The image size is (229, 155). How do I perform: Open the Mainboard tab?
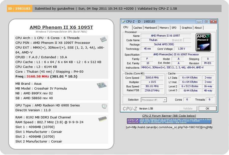click(151, 28)
